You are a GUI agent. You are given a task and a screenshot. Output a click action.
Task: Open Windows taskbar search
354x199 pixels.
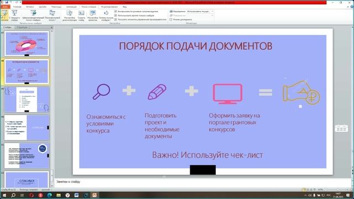tap(13, 195)
